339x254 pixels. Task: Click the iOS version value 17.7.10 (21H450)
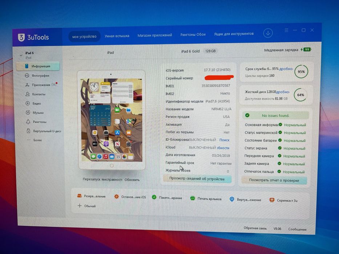(217, 70)
